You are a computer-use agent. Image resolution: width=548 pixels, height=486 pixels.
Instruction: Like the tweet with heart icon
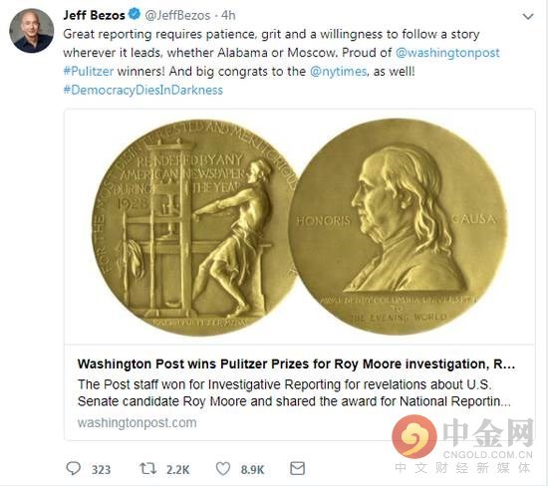click(222, 468)
